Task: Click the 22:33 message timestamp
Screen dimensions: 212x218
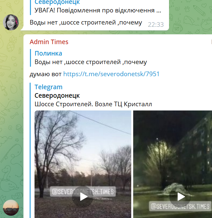Action: point(156,25)
